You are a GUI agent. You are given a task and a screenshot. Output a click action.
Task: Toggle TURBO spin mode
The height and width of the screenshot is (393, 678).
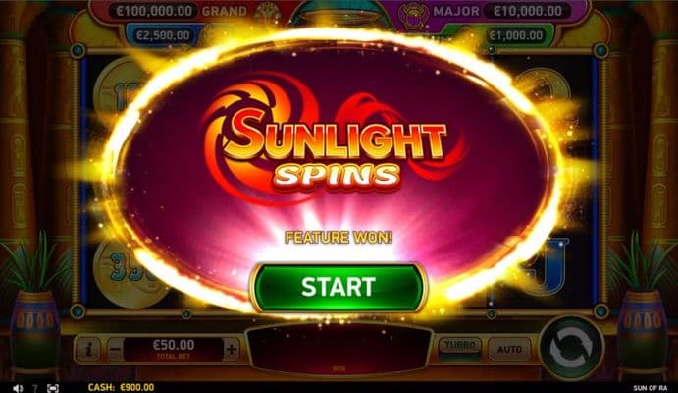[x=460, y=347]
